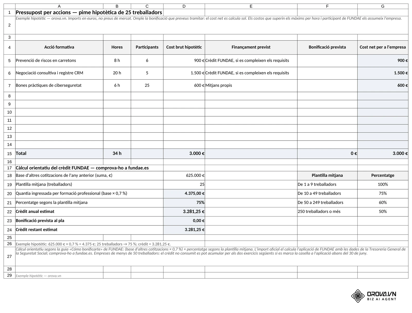Click the "50%" percentage cell

coord(383,212)
